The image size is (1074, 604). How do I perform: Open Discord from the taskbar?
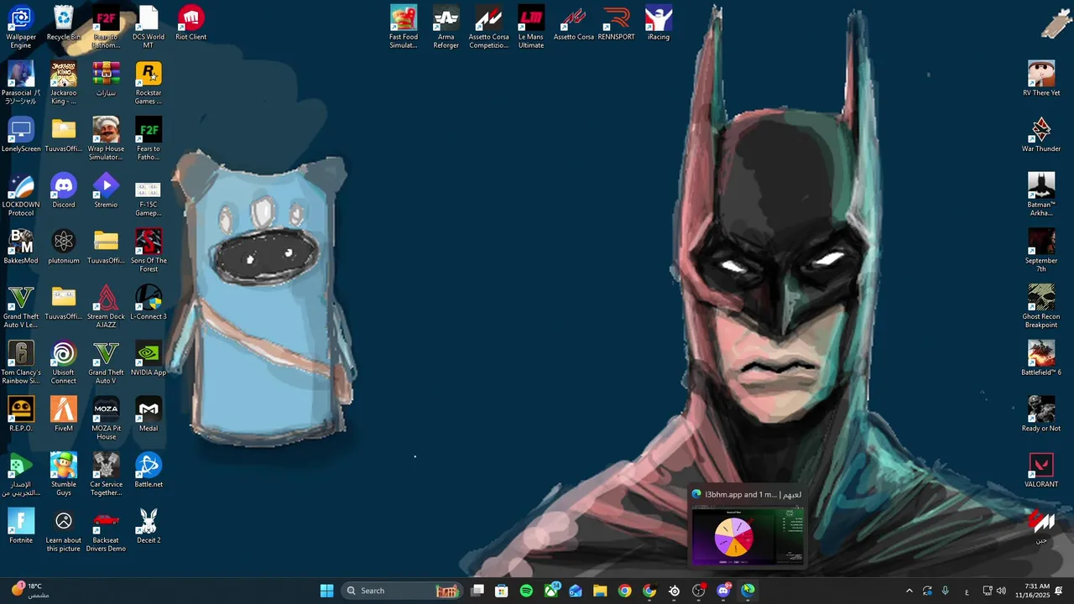723,591
